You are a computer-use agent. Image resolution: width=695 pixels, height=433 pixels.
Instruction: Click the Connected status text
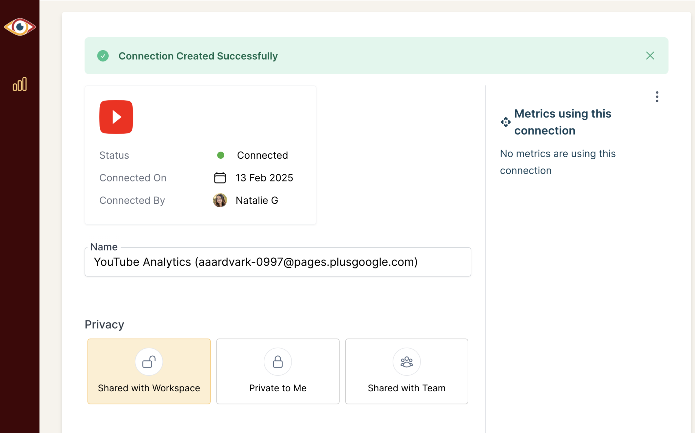pyautogui.click(x=262, y=155)
